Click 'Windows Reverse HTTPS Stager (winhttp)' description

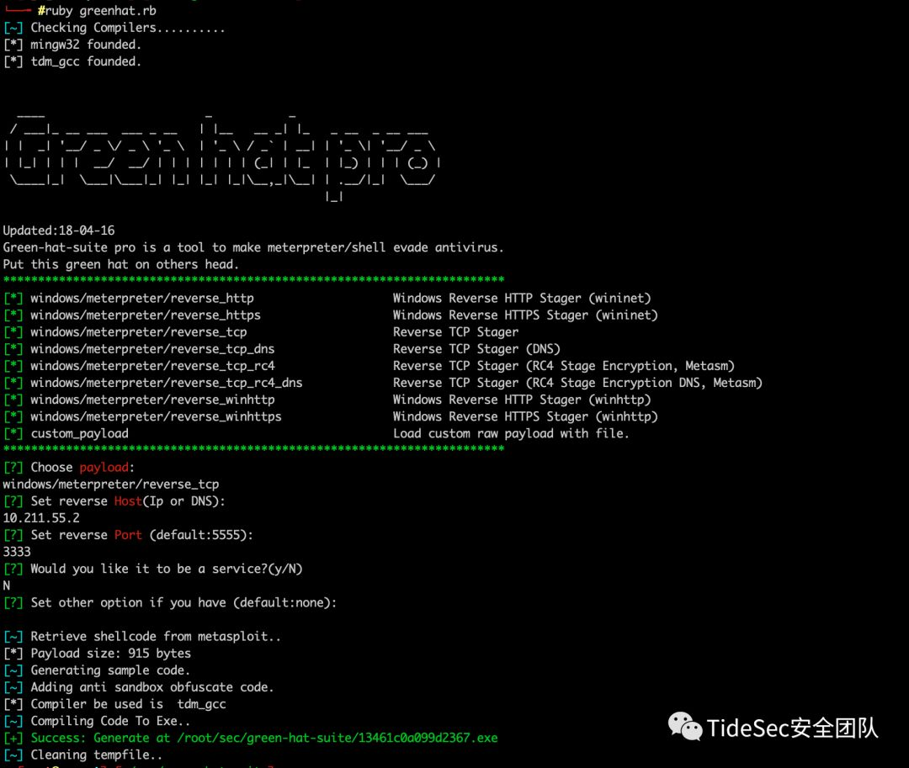tap(525, 416)
